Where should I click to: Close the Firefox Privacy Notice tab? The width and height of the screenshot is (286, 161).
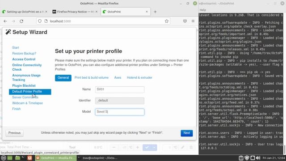click(x=97, y=12)
